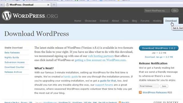
Task: Follow the web hosting partners link
Action: pos(101,56)
